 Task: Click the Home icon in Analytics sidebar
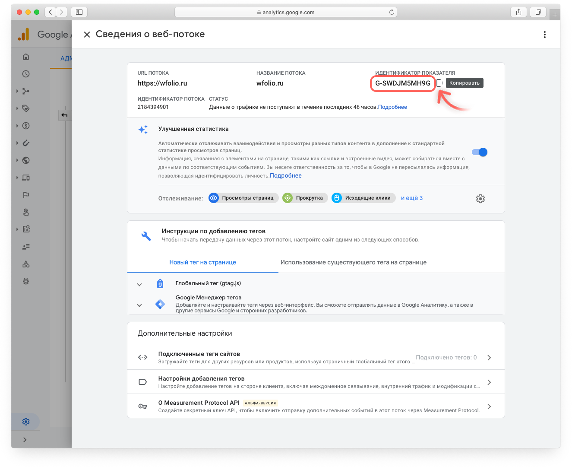(x=26, y=57)
